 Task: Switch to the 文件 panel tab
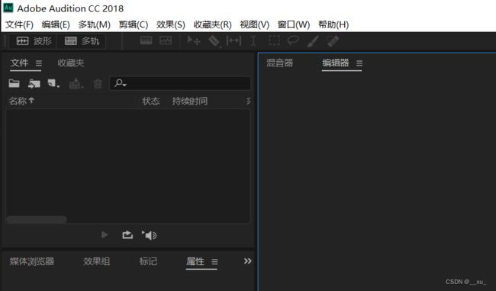click(20, 63)
